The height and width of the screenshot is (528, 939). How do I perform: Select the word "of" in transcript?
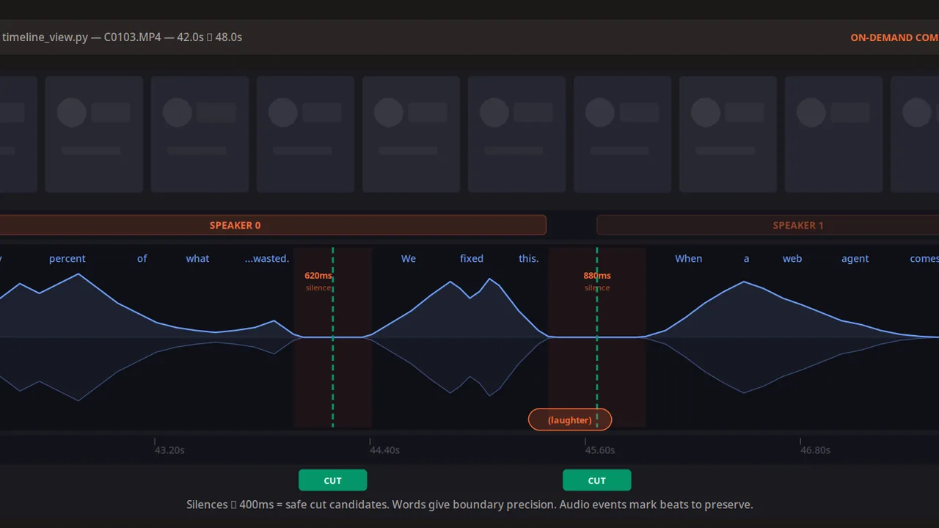coord(142,258)
